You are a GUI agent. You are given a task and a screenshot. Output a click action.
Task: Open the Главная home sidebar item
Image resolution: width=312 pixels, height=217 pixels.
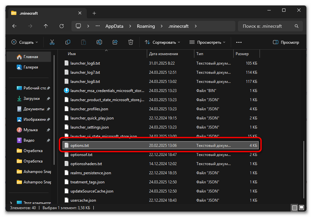[29, 57]
